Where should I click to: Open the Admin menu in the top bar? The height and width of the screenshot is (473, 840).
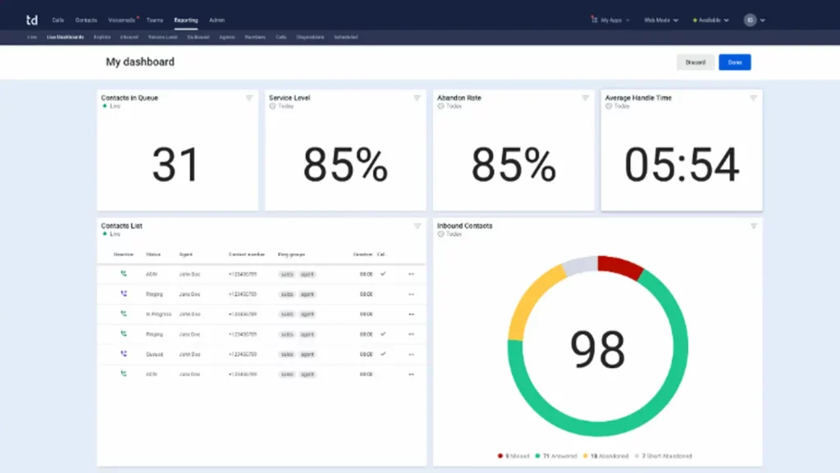pyautogui.click(x=217, y=19)
